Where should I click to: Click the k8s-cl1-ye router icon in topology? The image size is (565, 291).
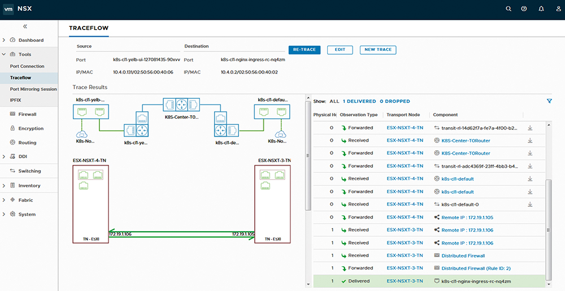tap(142, 131)
